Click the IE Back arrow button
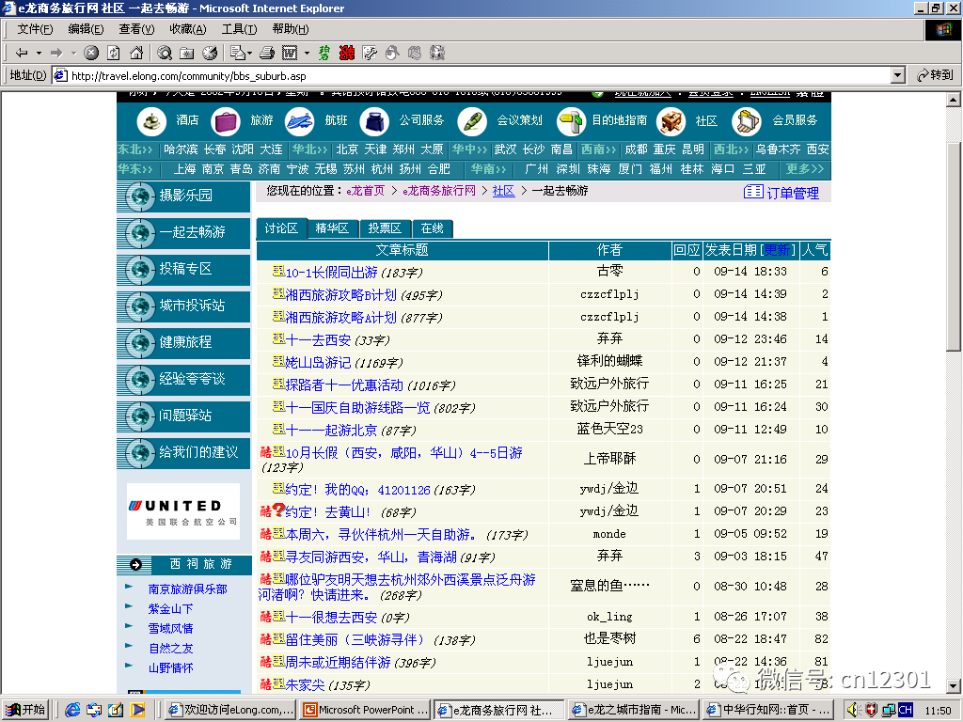The height and width of the screenshot is (722, 963). tap(22, 54)
